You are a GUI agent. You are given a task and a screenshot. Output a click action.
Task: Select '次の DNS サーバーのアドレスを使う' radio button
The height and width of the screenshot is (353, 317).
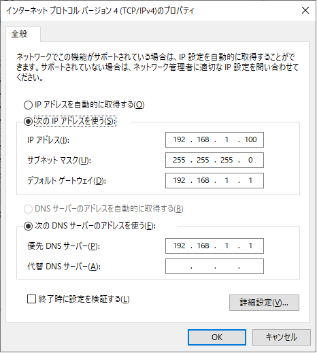(x=28, y=226)
